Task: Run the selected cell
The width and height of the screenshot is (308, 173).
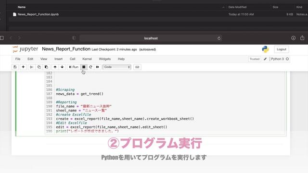Action: pyautogui.click(x=74, y=67)
